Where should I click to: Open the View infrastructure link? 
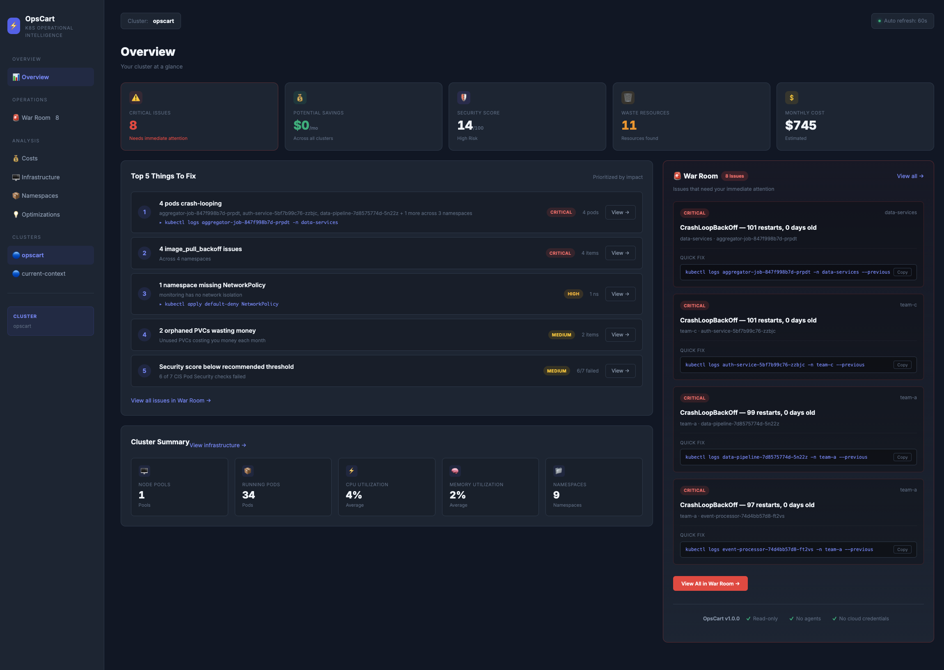(218, 445)
